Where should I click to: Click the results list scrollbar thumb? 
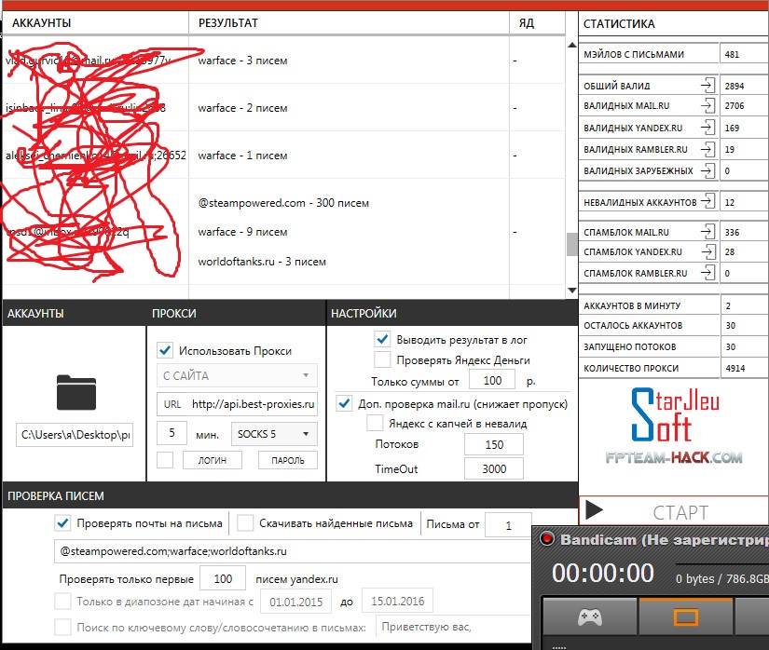[571, 244]
